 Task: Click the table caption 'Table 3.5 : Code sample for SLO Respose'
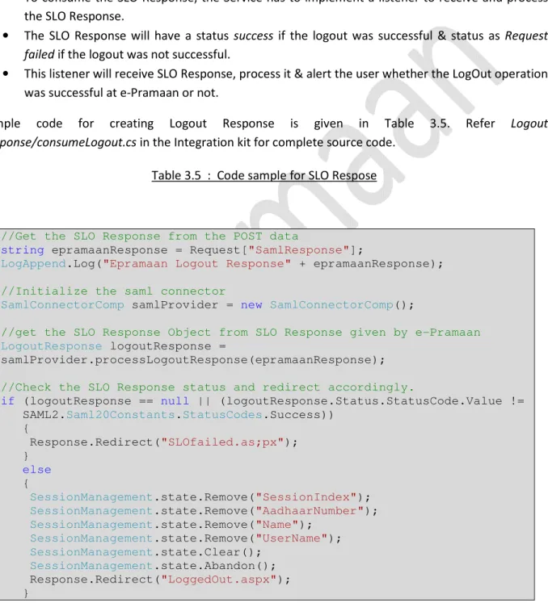pyautogui.click(x=263, y=175)
